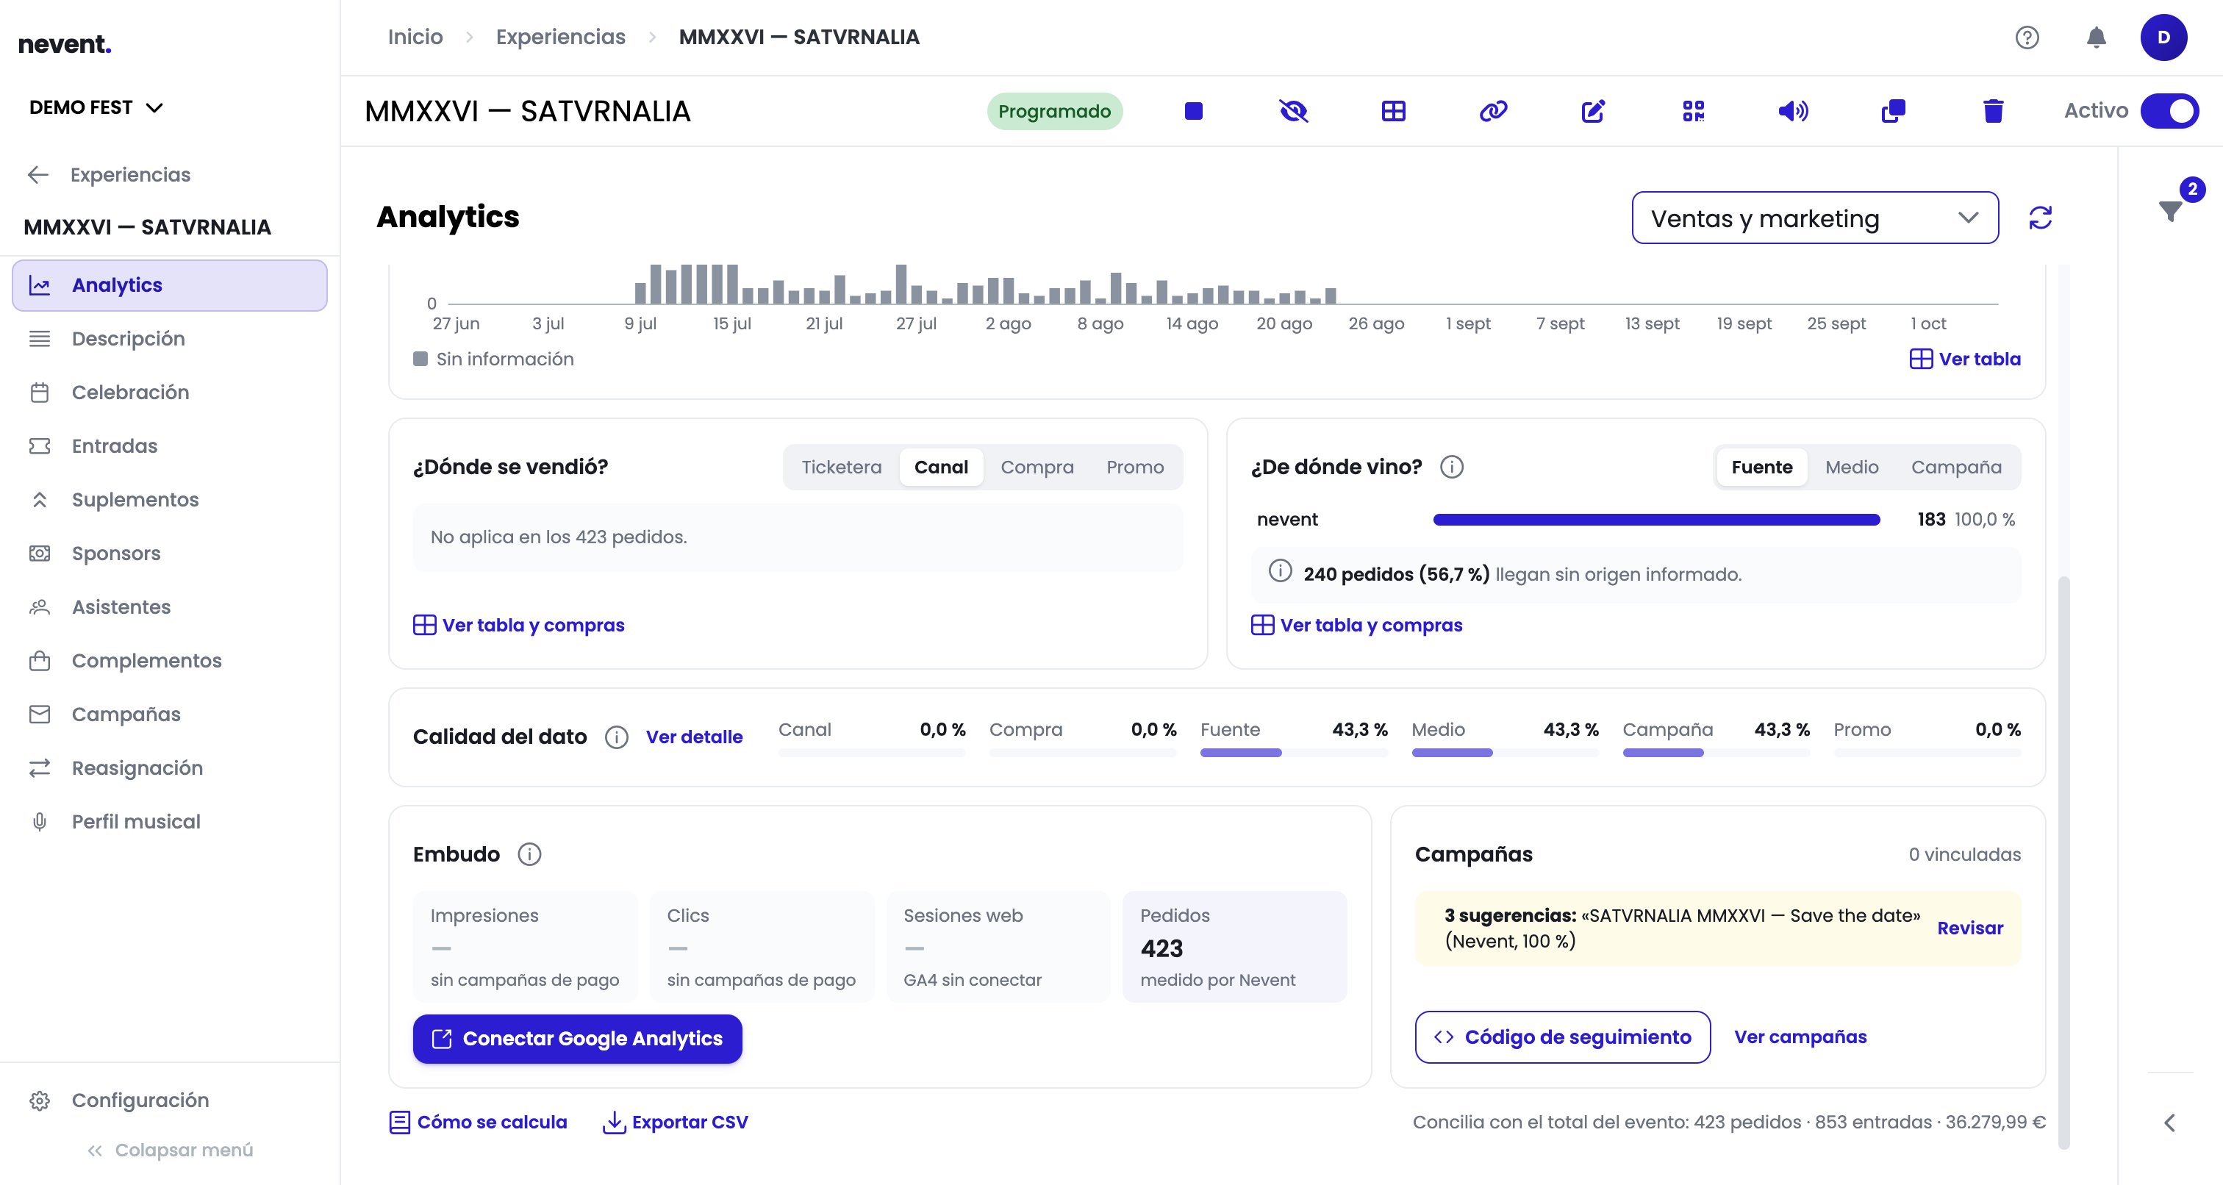Select the Promo segment
2223x1185 pixels.
(1135, 467)
